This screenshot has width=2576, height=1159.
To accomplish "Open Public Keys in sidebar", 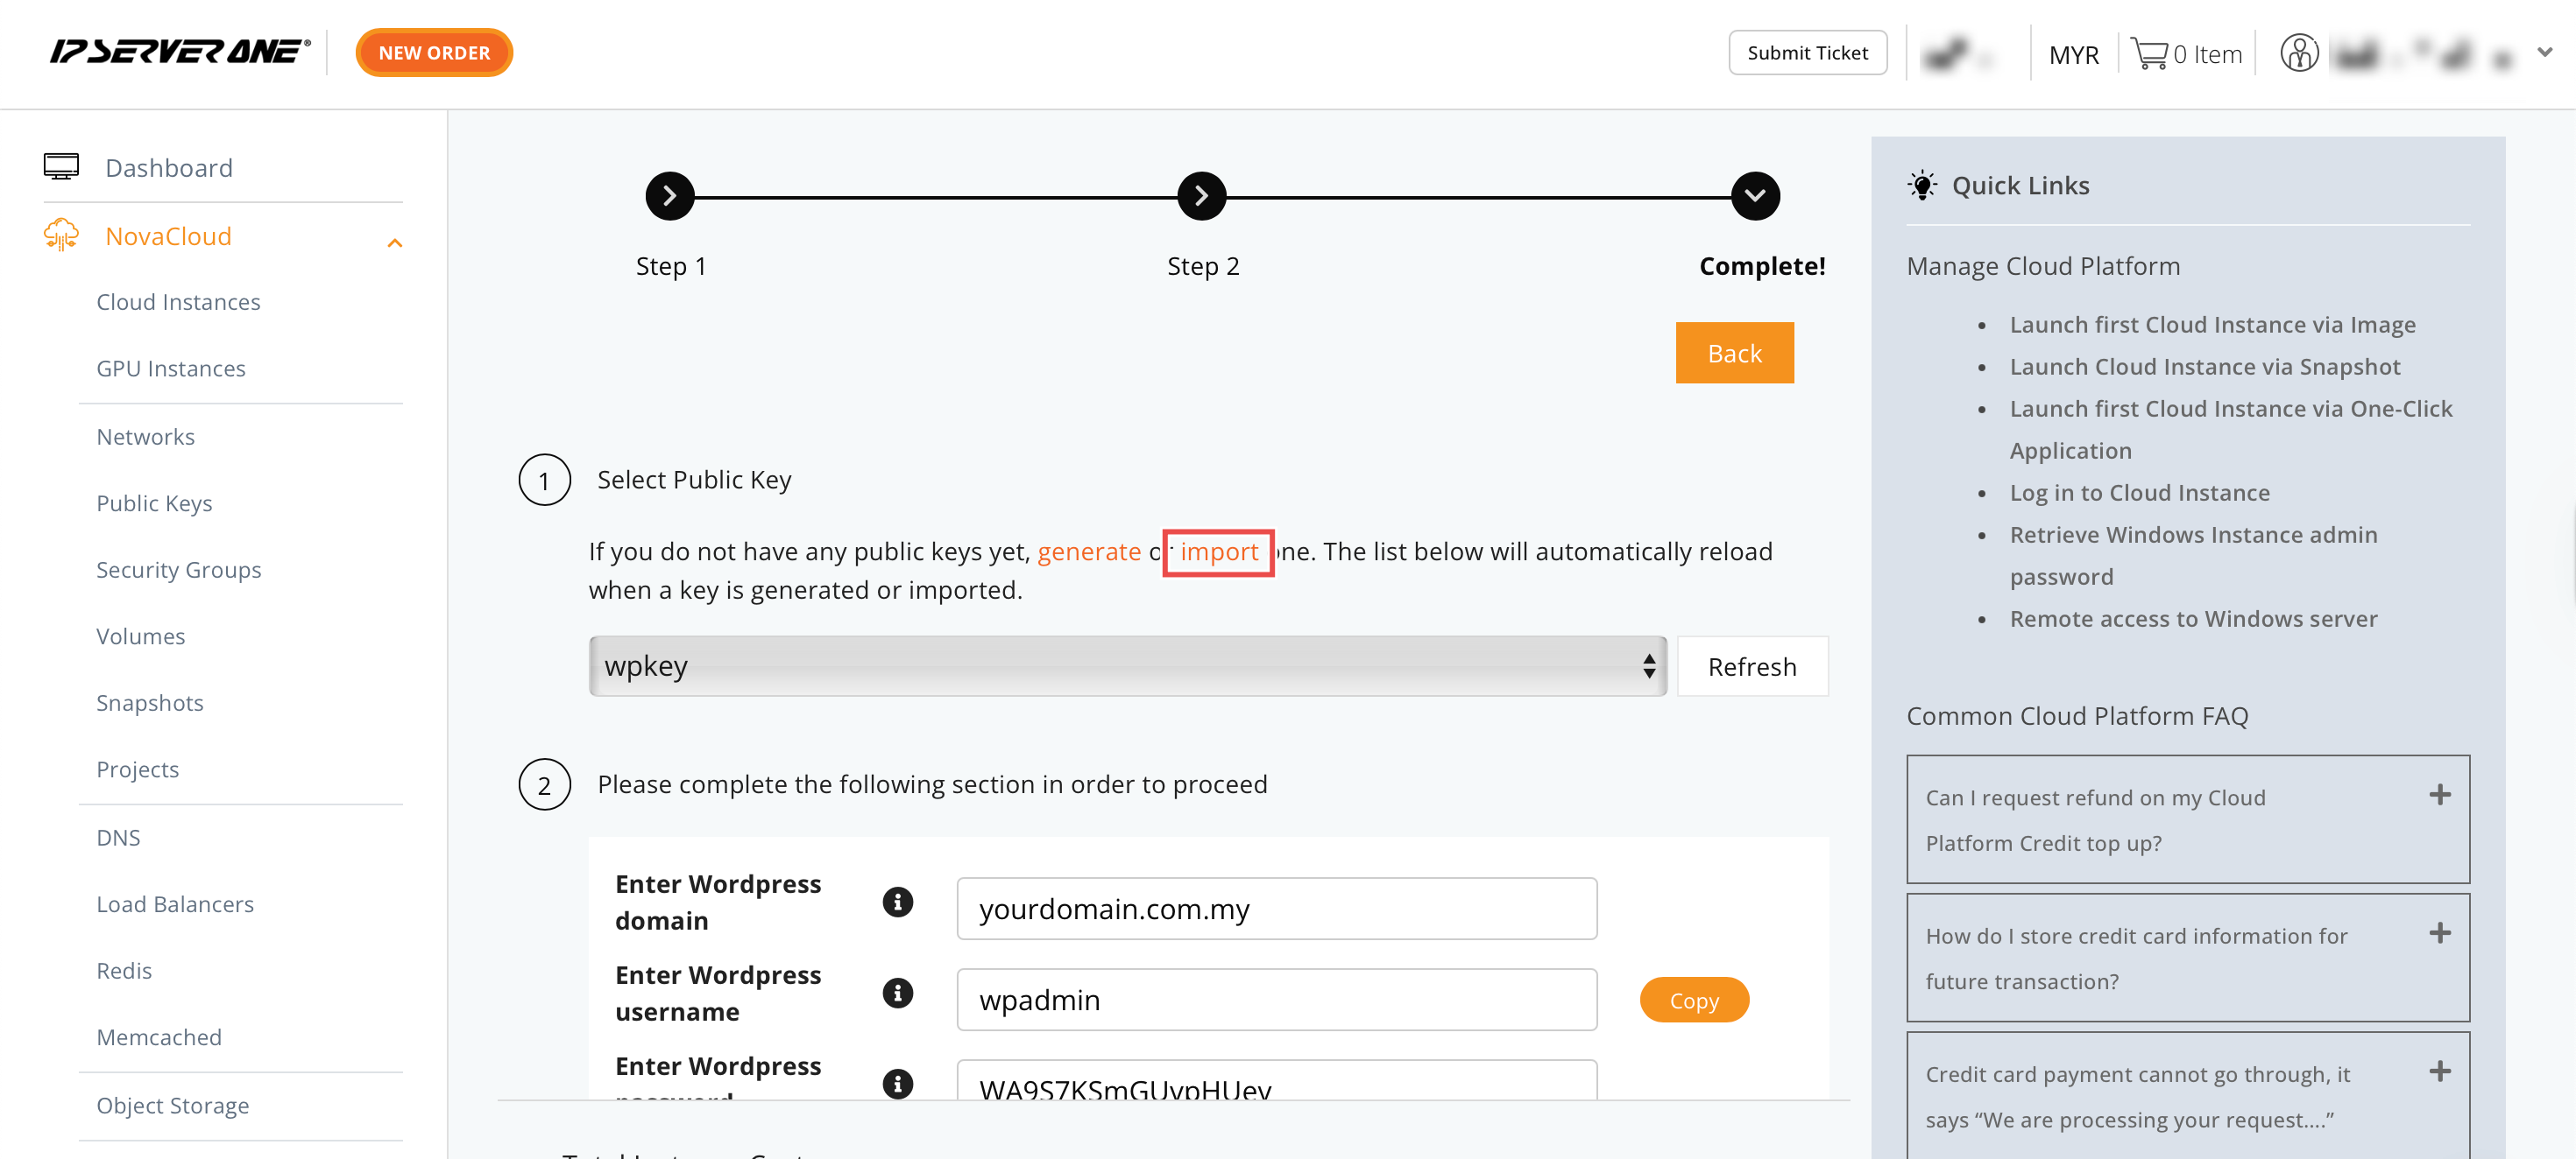I will click(154, 503).
